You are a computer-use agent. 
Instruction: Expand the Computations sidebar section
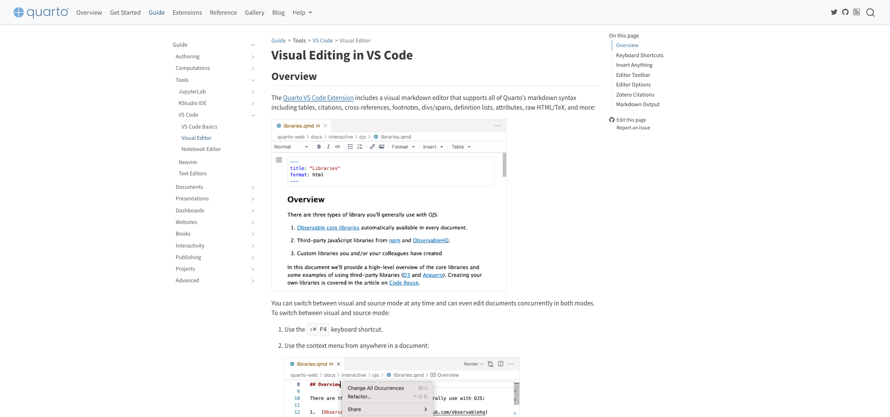coord(253,68)
